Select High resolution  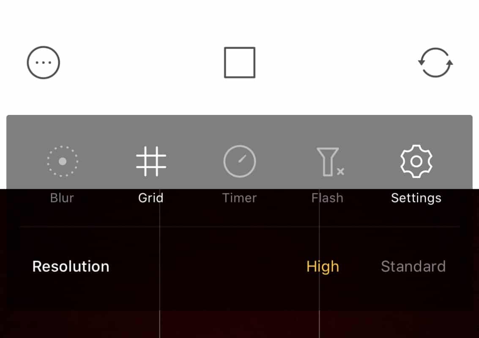[323, 267]
